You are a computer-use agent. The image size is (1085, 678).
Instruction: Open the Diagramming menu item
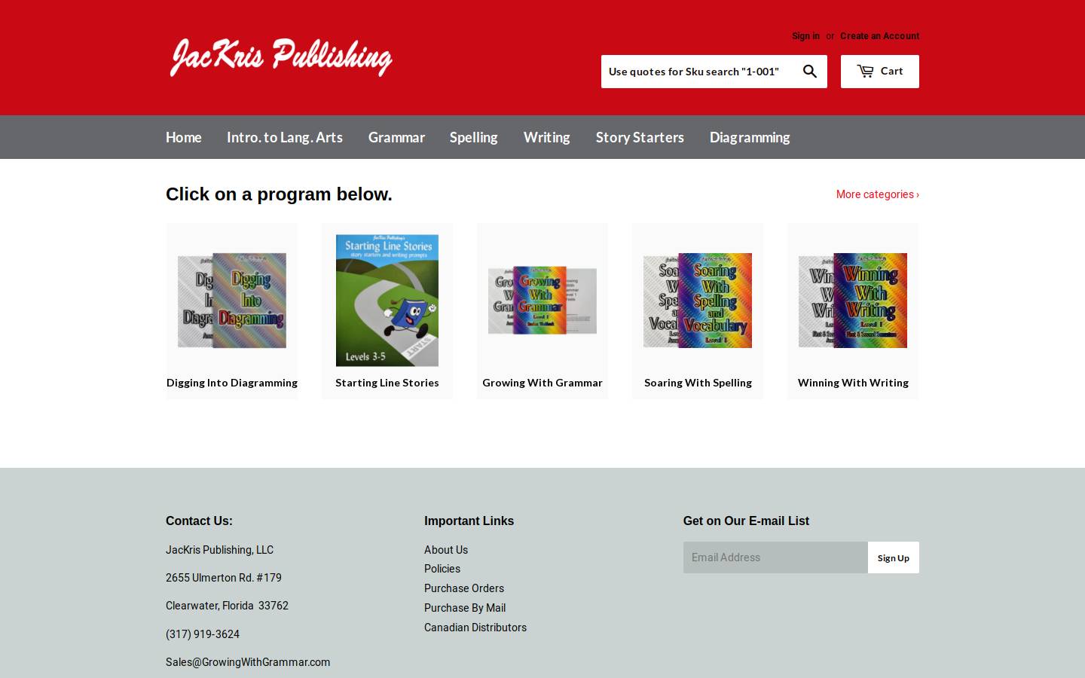click(750, 137)
